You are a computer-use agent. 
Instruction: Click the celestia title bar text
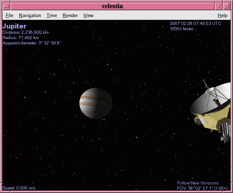(112, 6)
